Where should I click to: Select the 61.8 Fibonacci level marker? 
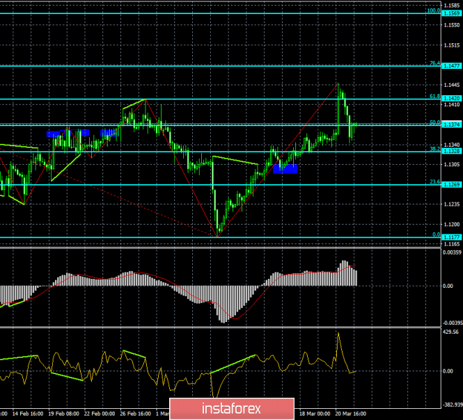(434, 96)
